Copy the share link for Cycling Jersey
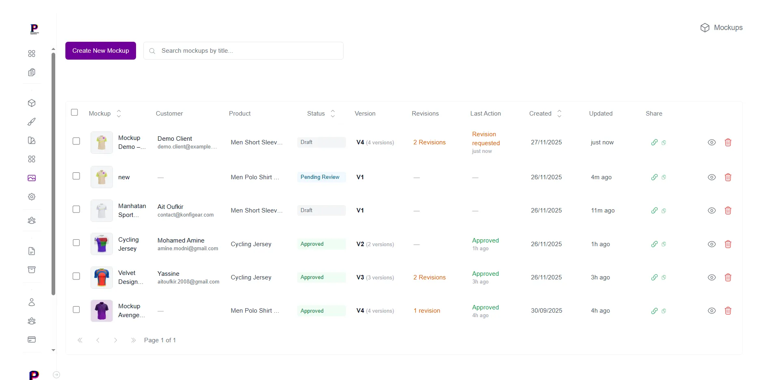765x380 pixels. point(654,244)
